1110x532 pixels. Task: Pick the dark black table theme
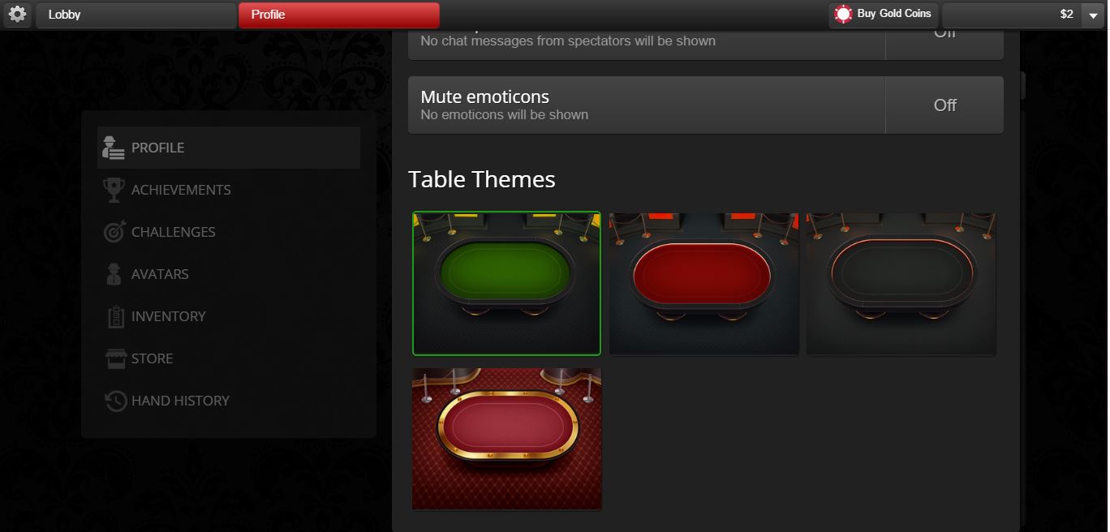[901, 283]
